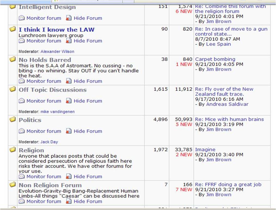Open Jim Brown's profile in the Politics row
276x210 pixels.
[219, 129]
